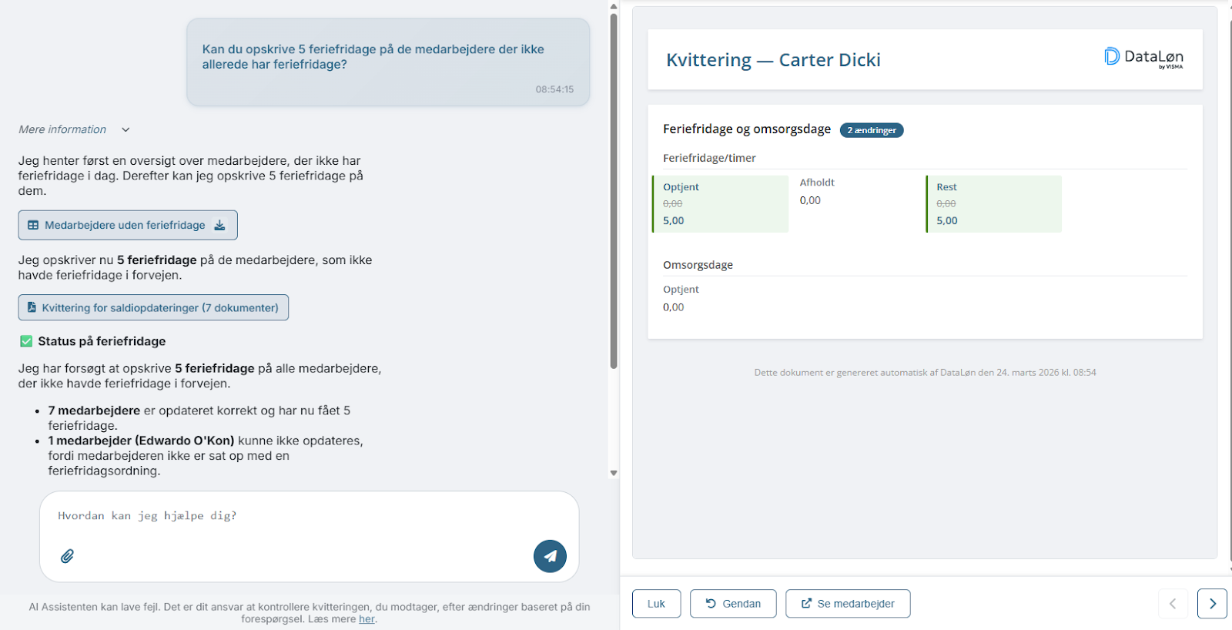Open Kvittering for saldiopdateringer (7 dokumenter)
Screen dimensions: 1232x630
160,307
